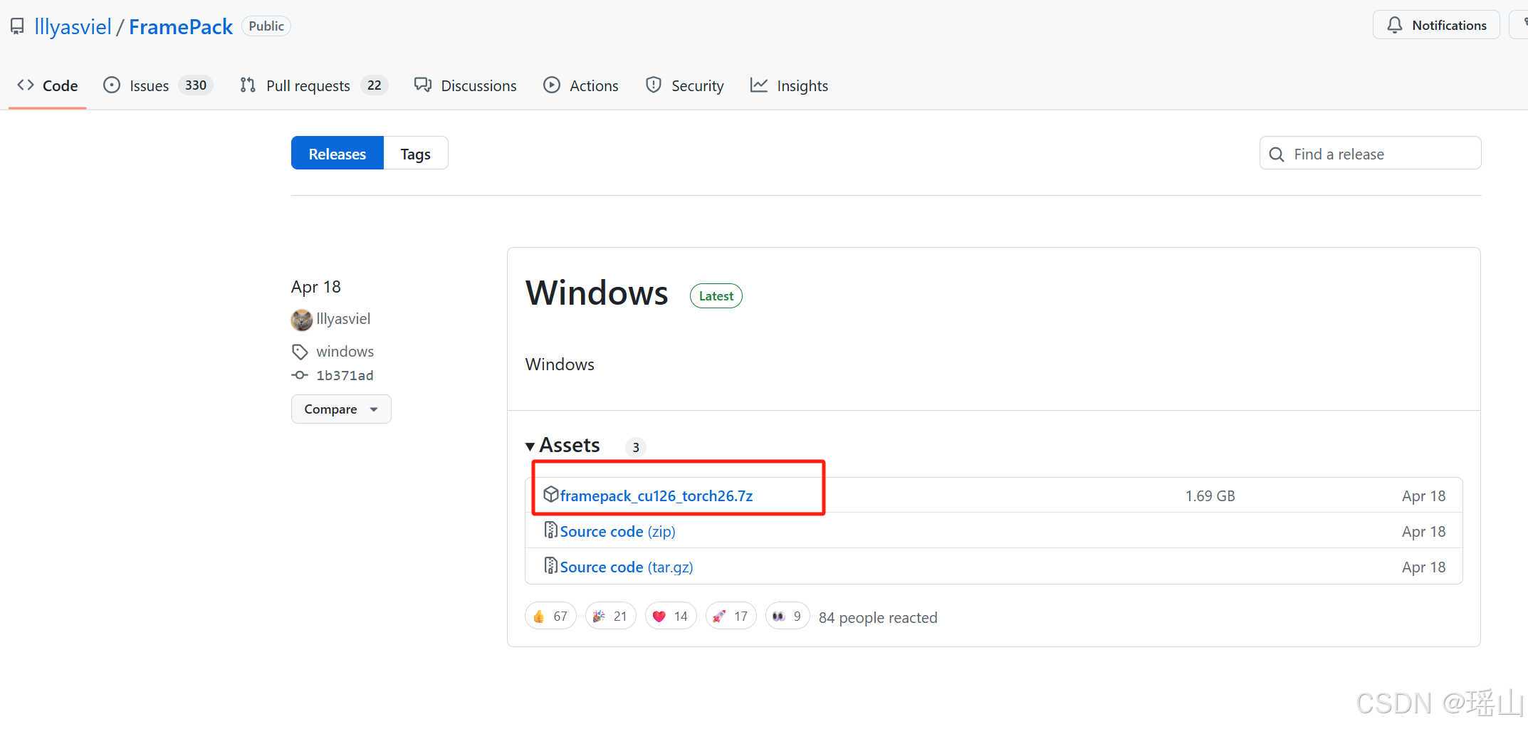Open the Issues tab

tap(158, 85)
